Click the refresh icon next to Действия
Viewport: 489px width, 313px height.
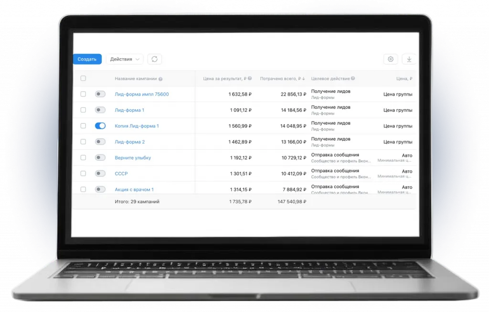[x=154, y=59]
